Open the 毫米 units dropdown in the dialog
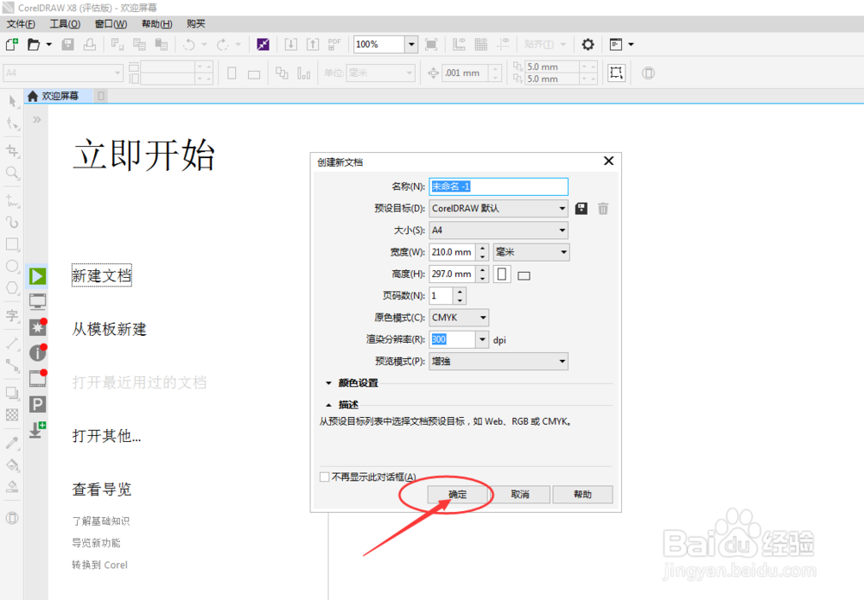Viewport: 864px width, 600px height. click(x=531, y=252)
